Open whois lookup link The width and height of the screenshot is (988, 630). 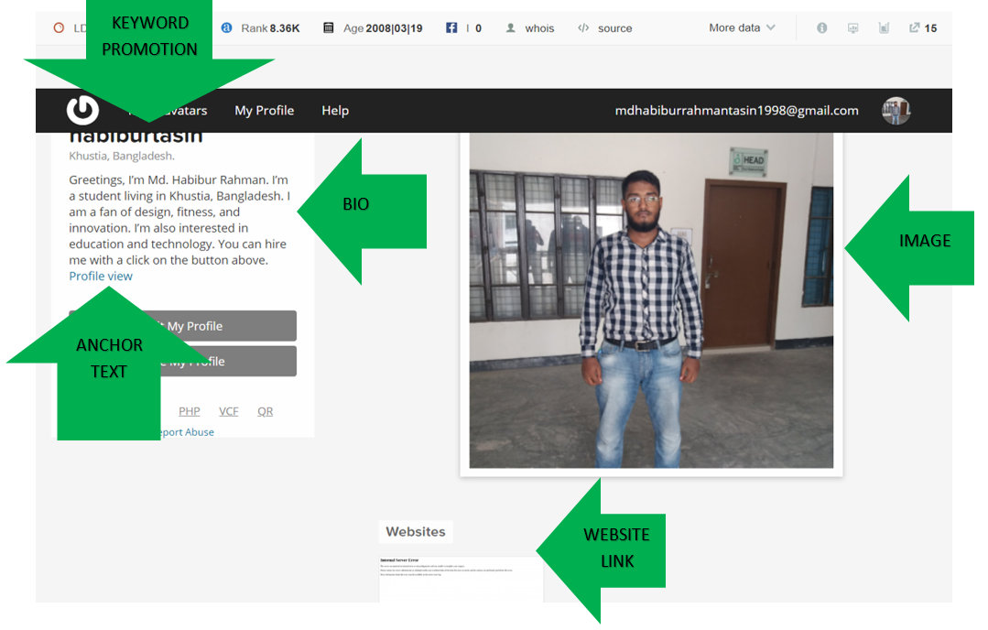[539, 28]
